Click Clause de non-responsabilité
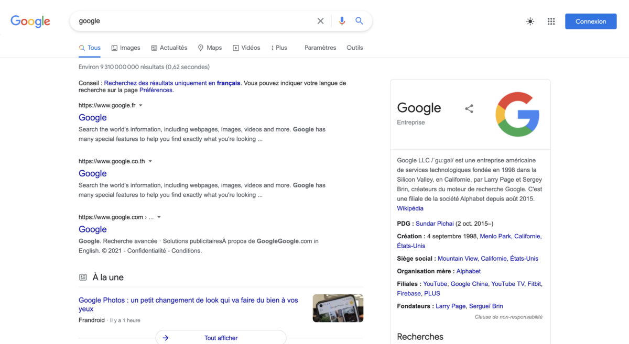This screenshot has width=629, height=344. pos(508,317)
